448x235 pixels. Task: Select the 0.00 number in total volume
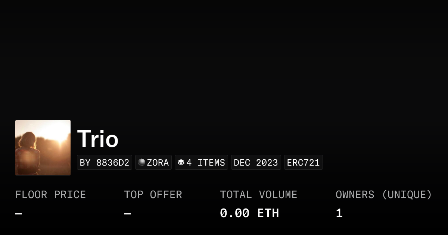234,213
